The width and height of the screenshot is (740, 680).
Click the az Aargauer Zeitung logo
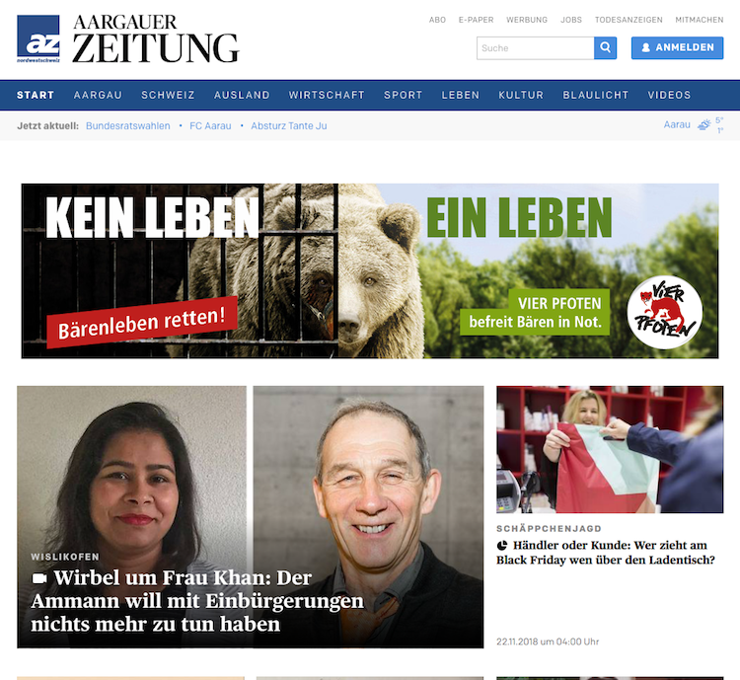pyautogui.click(x=128, y=38)
